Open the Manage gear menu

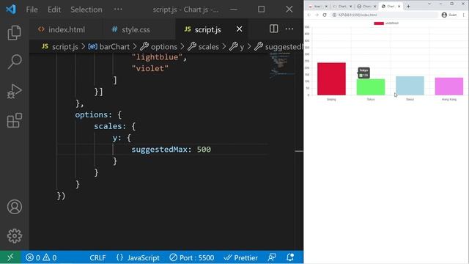tap(14, 236)
